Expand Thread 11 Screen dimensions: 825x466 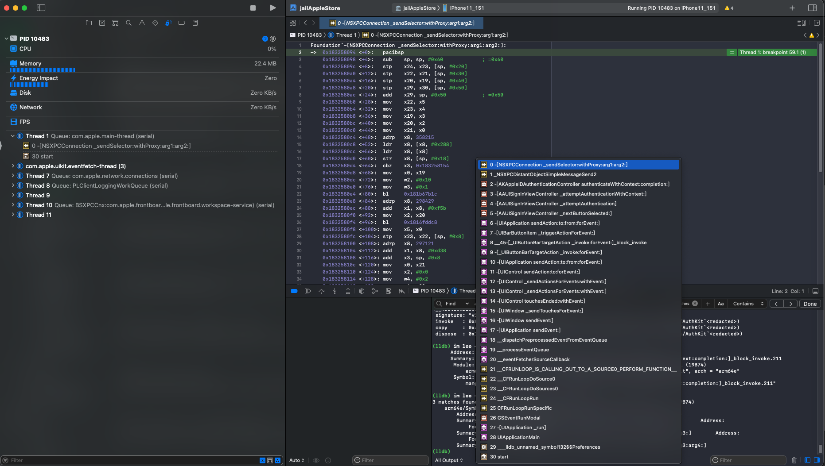coord(12,215)
